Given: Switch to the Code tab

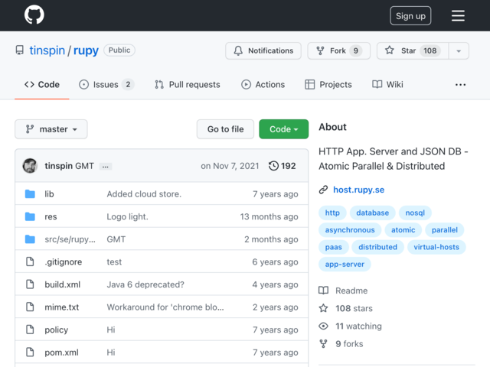Looking at the screenshot, I should pos(42,85).
